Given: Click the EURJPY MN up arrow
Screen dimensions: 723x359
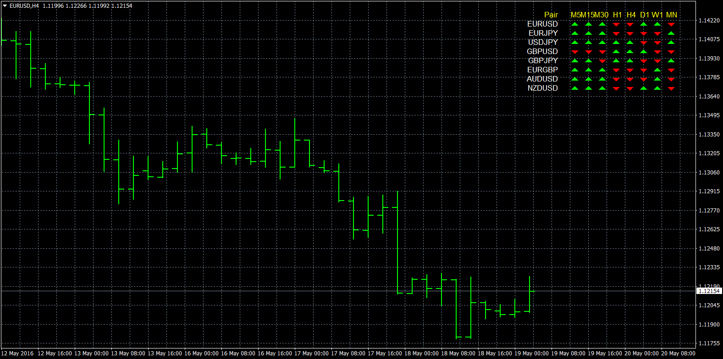Looking at the screenshot, I should [671, 33].
